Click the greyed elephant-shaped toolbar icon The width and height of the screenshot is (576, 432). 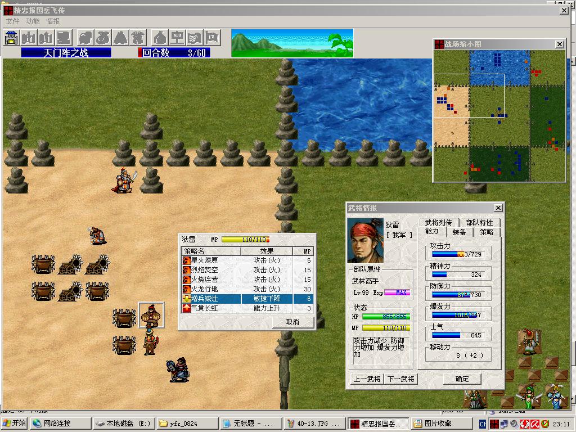(85, 38)
